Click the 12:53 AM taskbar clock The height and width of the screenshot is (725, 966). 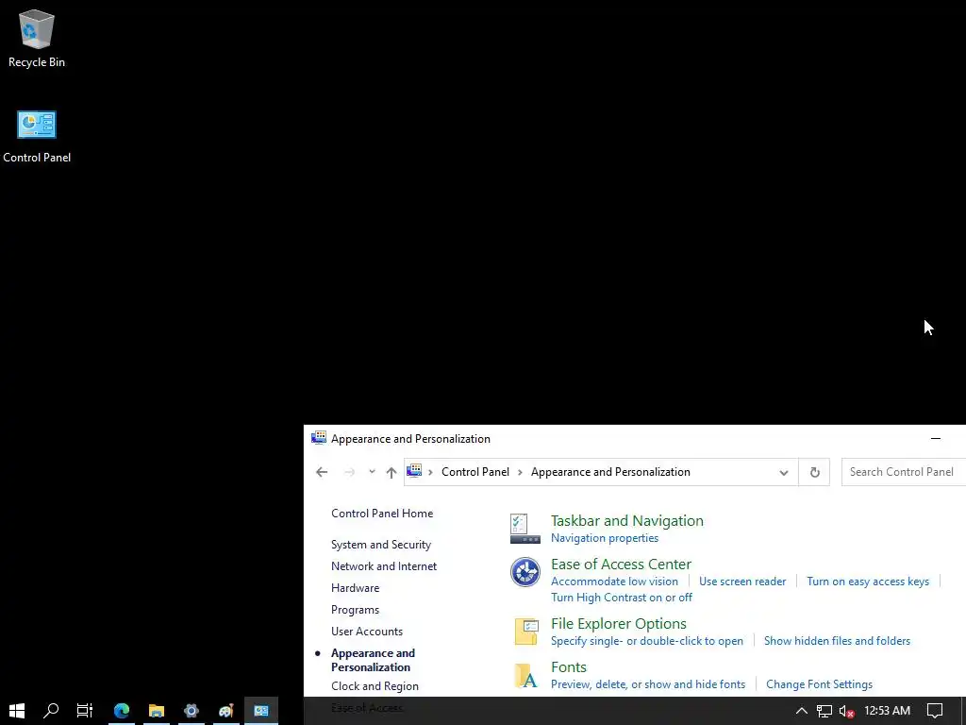click(x=887, y=711)
